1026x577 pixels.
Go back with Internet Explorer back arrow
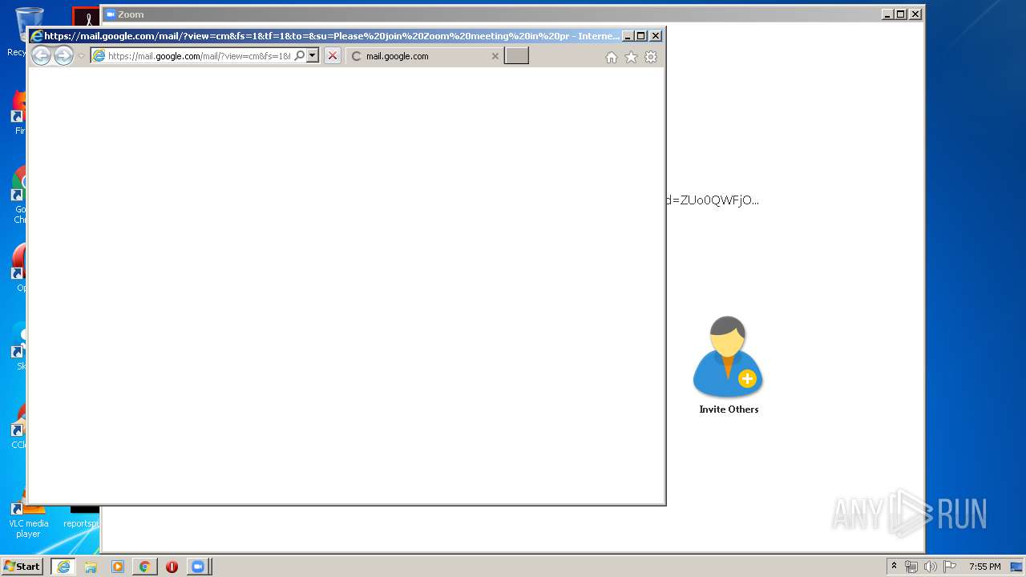(x=41, y=55)
